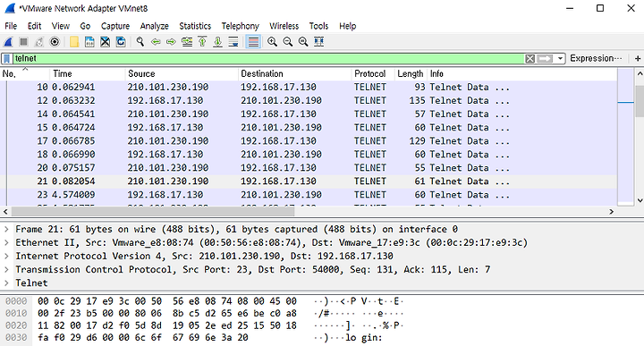Reload this capture file
The image size is (644, 346).
coord(121,42)
